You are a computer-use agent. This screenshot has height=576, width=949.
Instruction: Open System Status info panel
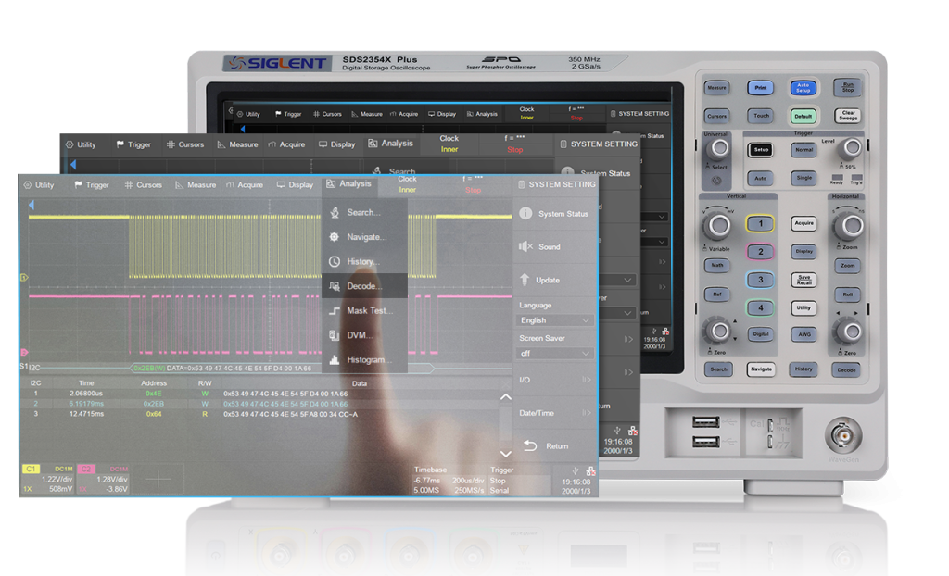[554, 214]
